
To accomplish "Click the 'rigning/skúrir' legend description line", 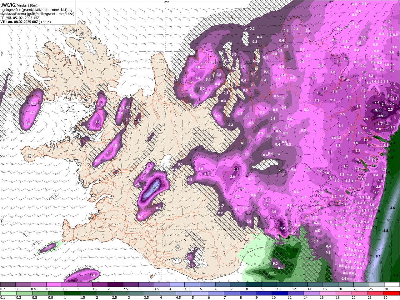I will (x=37, y=9).
